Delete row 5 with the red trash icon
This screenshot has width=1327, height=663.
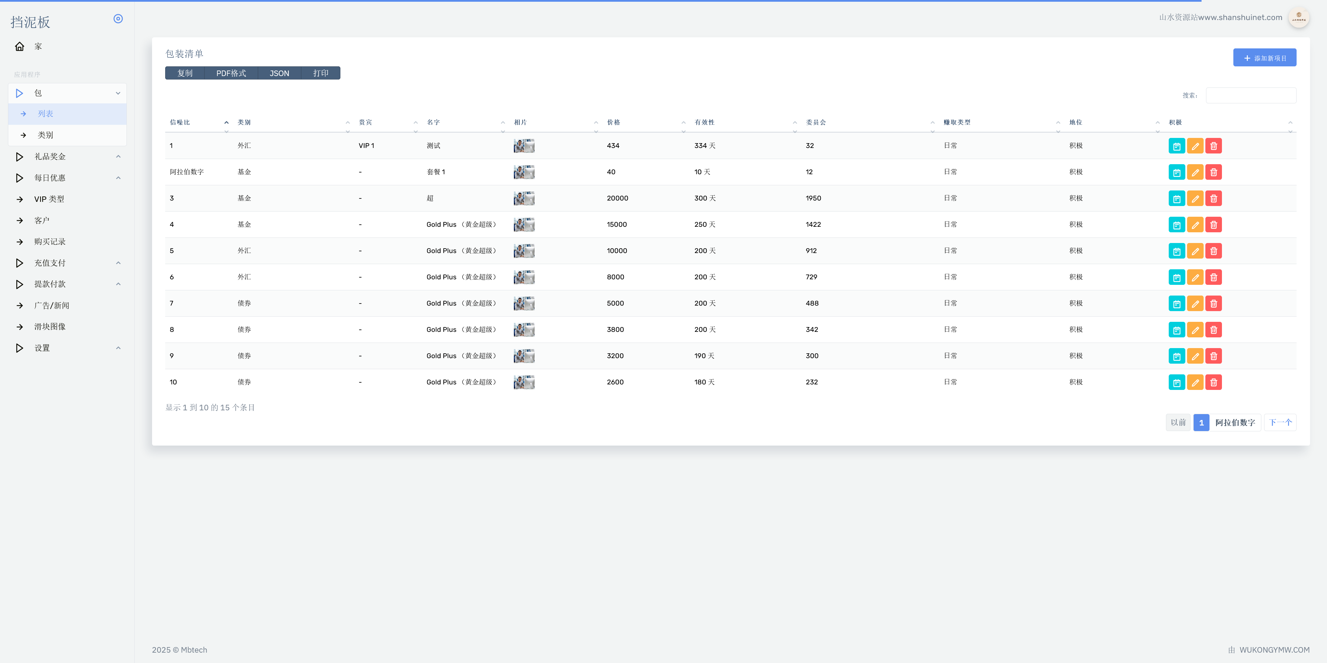pos(1213,251)
